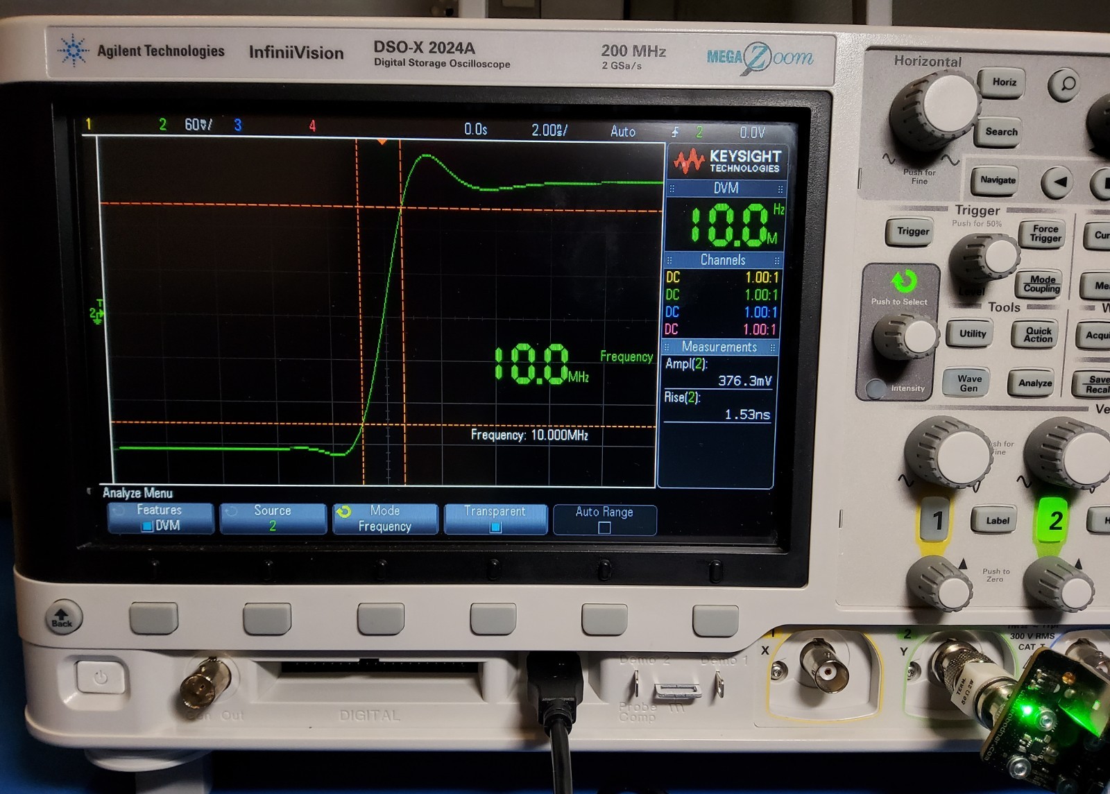Select the green circular-arrow Entry knob indicator

click(x=904, y=282)
